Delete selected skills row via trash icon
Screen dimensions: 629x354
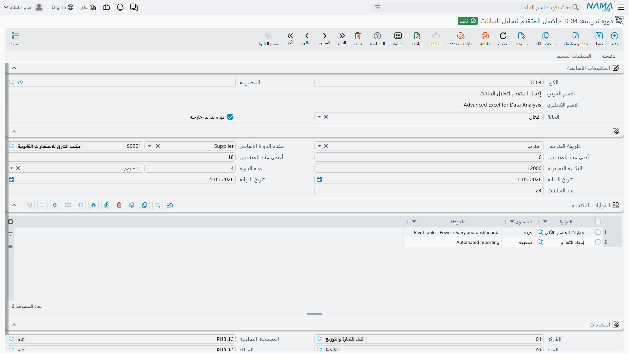click(119, 205)
